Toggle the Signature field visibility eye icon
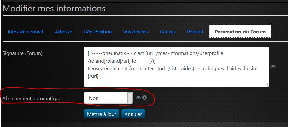288x127 pixels. pyautogui.click(x=273, y=67)
